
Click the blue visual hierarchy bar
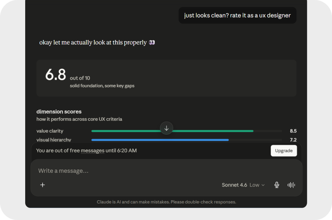pyautogui.click(x=160, y=140)
